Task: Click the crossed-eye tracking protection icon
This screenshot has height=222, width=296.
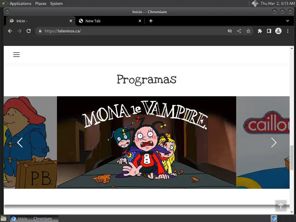Action: coord(230,31)
